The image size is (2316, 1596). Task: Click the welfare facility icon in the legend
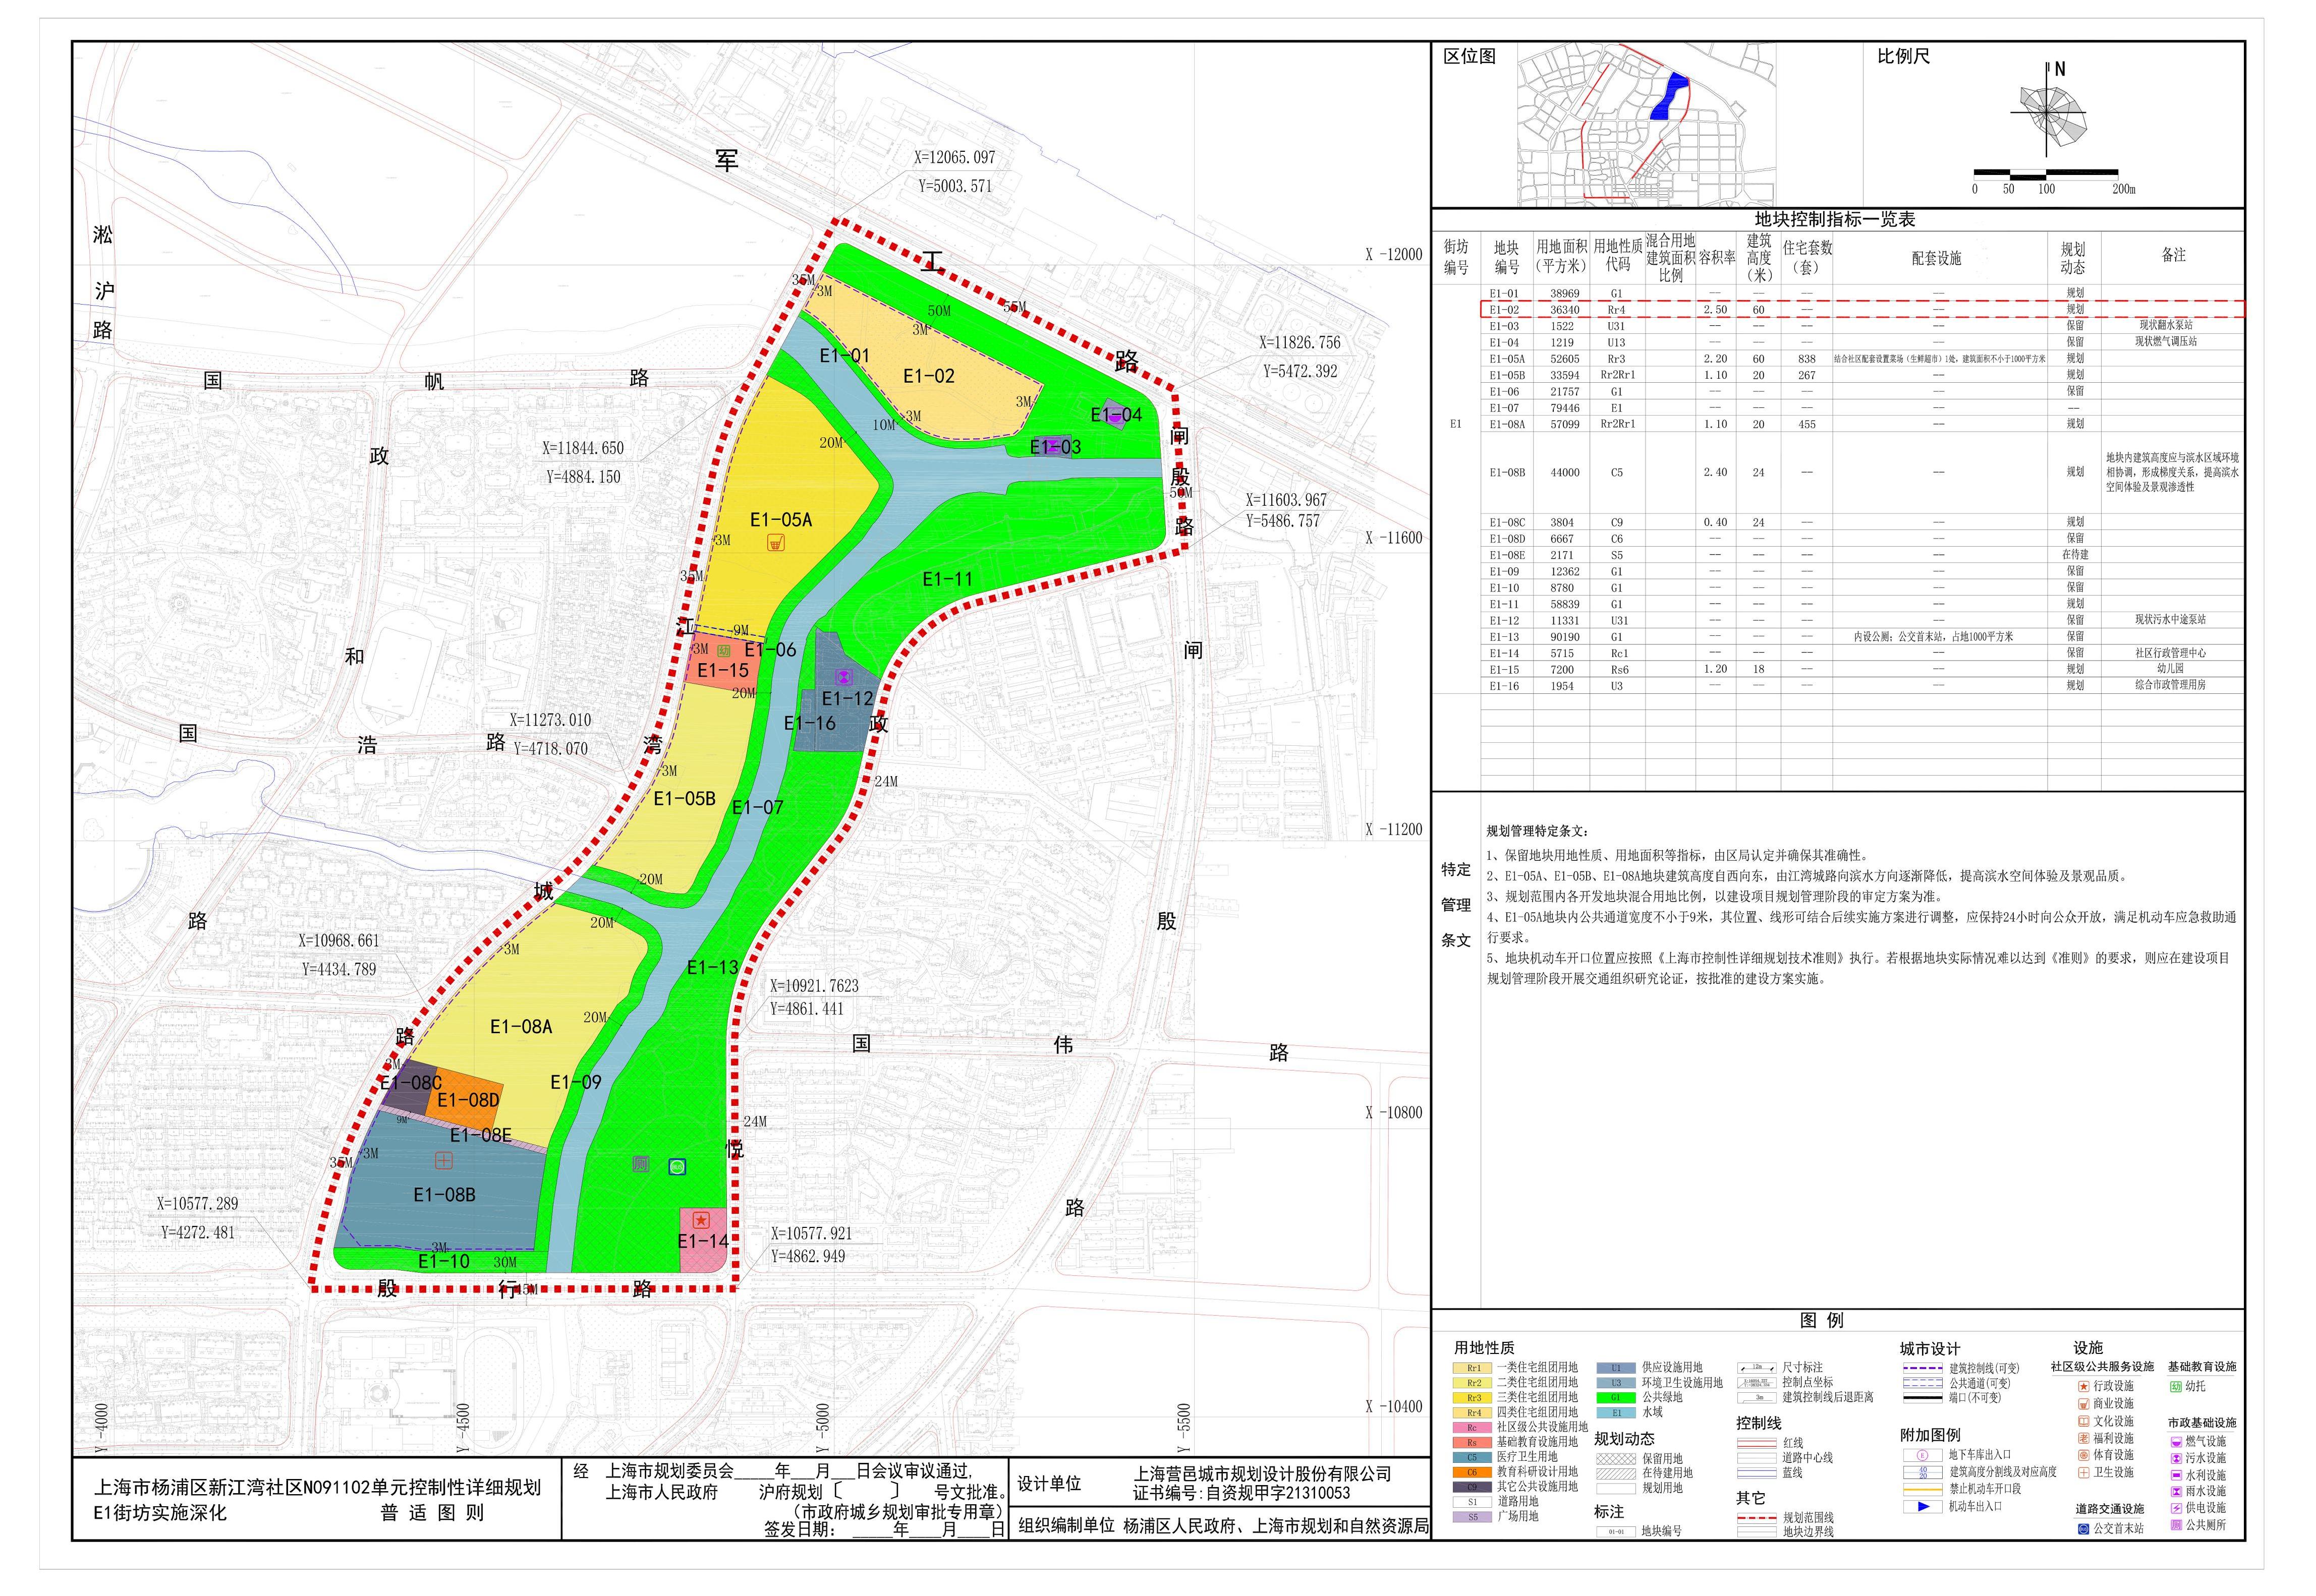[2084, 1438]
